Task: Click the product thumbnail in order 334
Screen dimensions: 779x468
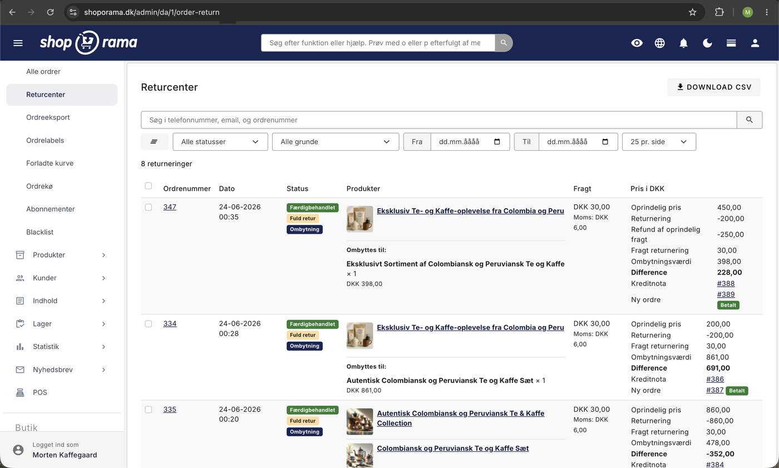Action: coord(359,336)
